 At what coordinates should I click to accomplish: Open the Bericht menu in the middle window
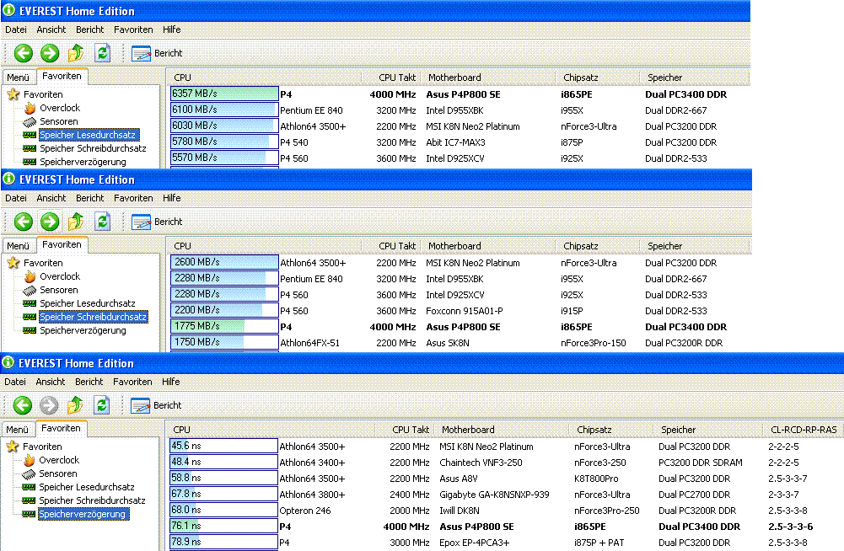click(90, 198)
